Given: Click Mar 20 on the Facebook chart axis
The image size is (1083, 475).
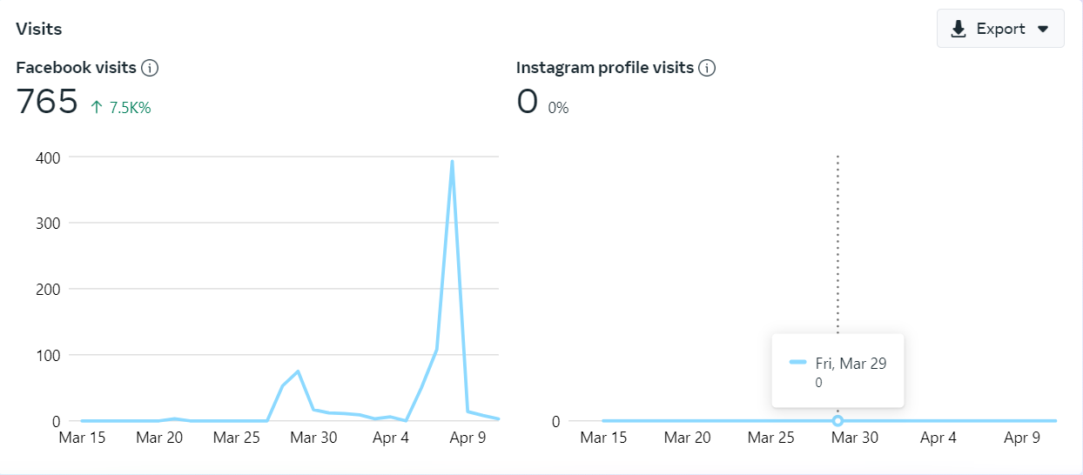Looking at the screenshot, I should pyautogui.click(x=159, y=438).
